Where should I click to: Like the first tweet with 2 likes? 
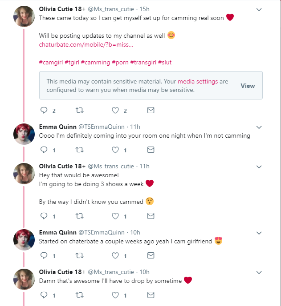pyautogui.click(x=115, y=110)
